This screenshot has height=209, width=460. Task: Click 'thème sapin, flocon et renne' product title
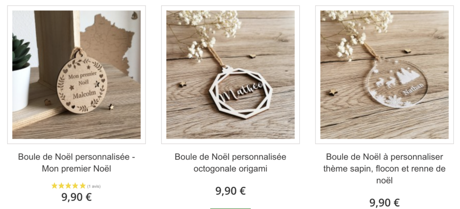385,169
